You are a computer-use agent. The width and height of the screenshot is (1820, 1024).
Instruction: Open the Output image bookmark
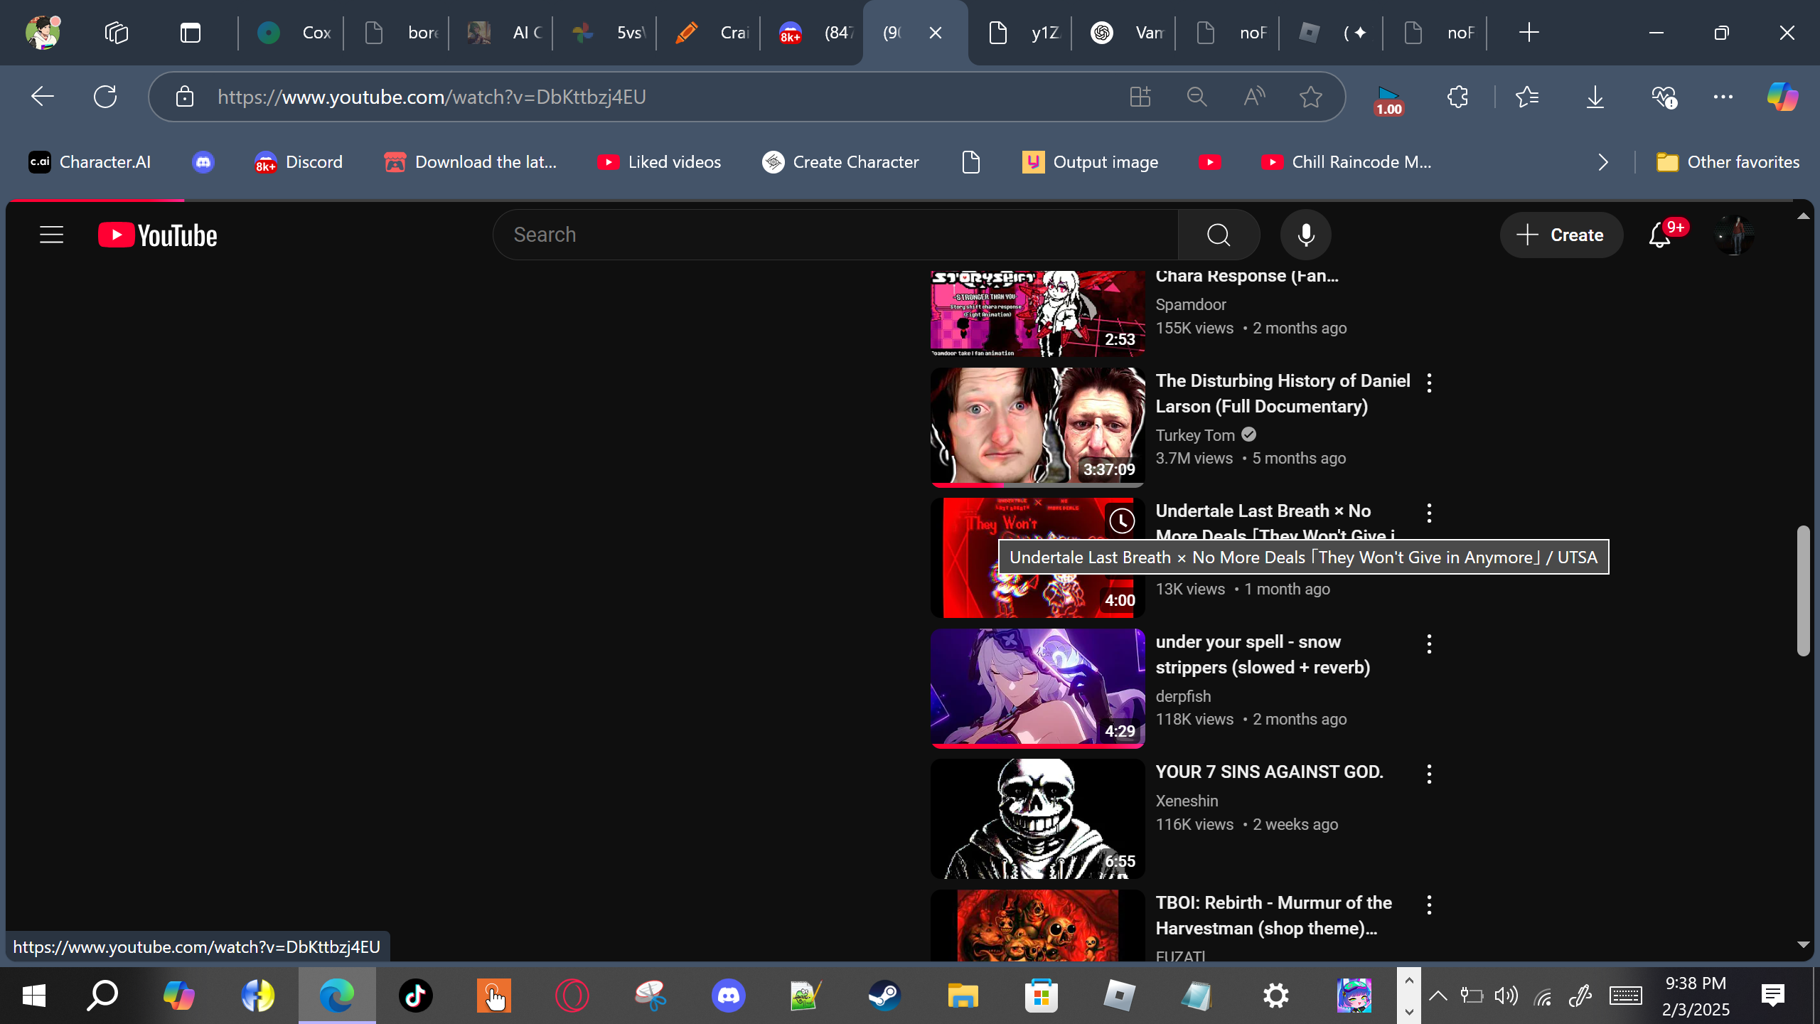(x=1090, y=162)
